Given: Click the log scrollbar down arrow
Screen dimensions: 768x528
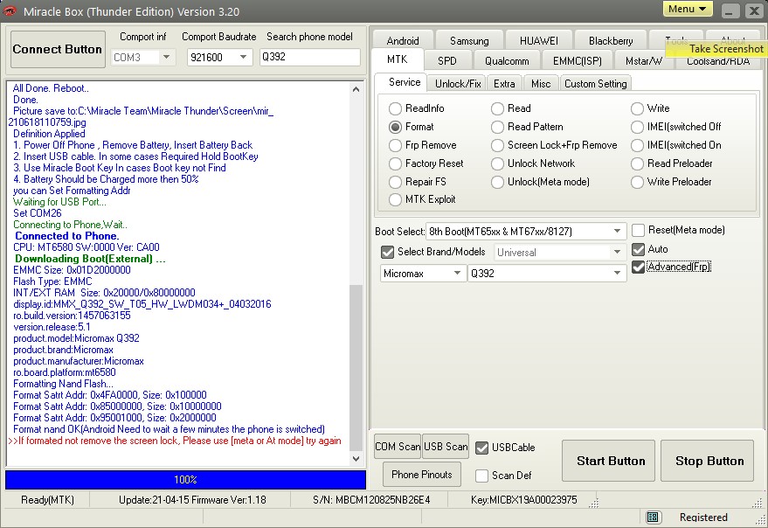Looking at the screenshot, I should 356,459.
